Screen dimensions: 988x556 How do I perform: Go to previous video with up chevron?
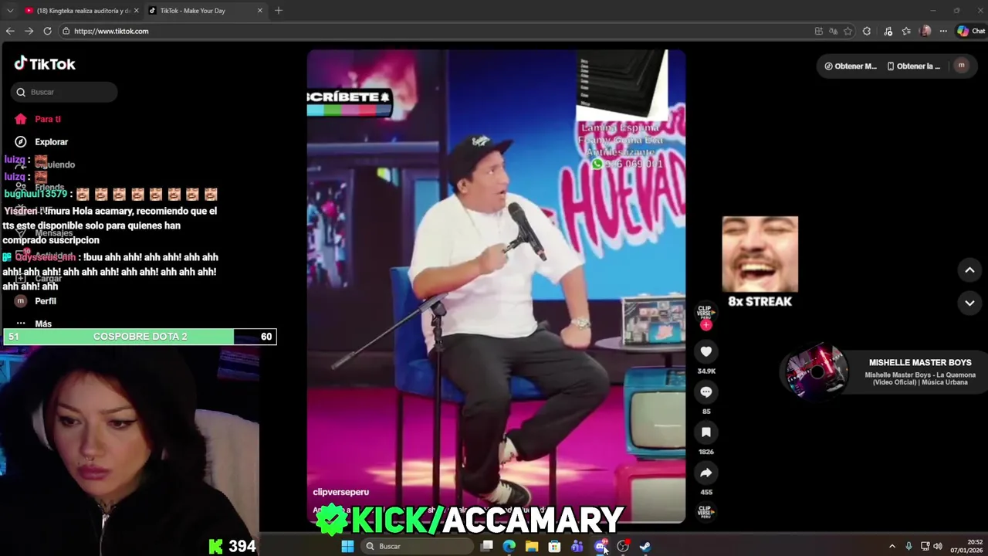coord(969,270)
